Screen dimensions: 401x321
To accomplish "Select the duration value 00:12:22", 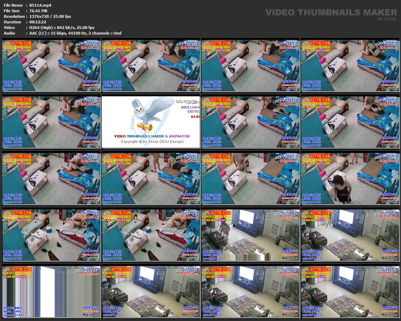I will [x=38, y=22].
